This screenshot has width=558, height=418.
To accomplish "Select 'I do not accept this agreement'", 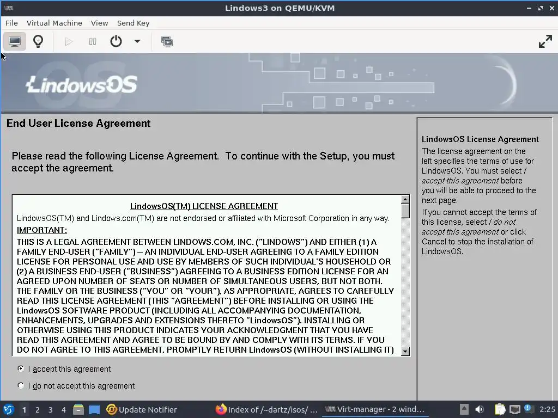I will point(21,386).
